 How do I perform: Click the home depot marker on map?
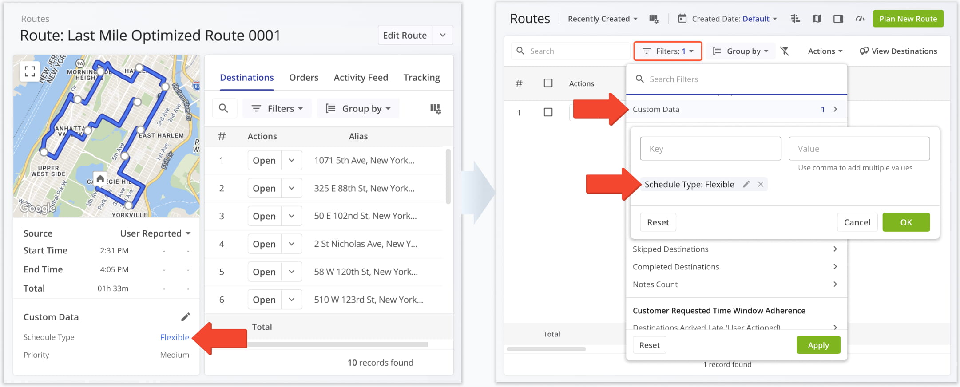(100, 179)
